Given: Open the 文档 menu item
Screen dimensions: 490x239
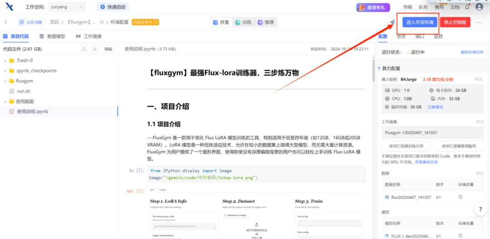Looking at the screenshot, I should click(x=455, y=7).
